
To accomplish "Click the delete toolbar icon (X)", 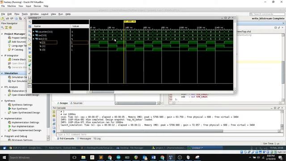I will [x=25, y=18].
